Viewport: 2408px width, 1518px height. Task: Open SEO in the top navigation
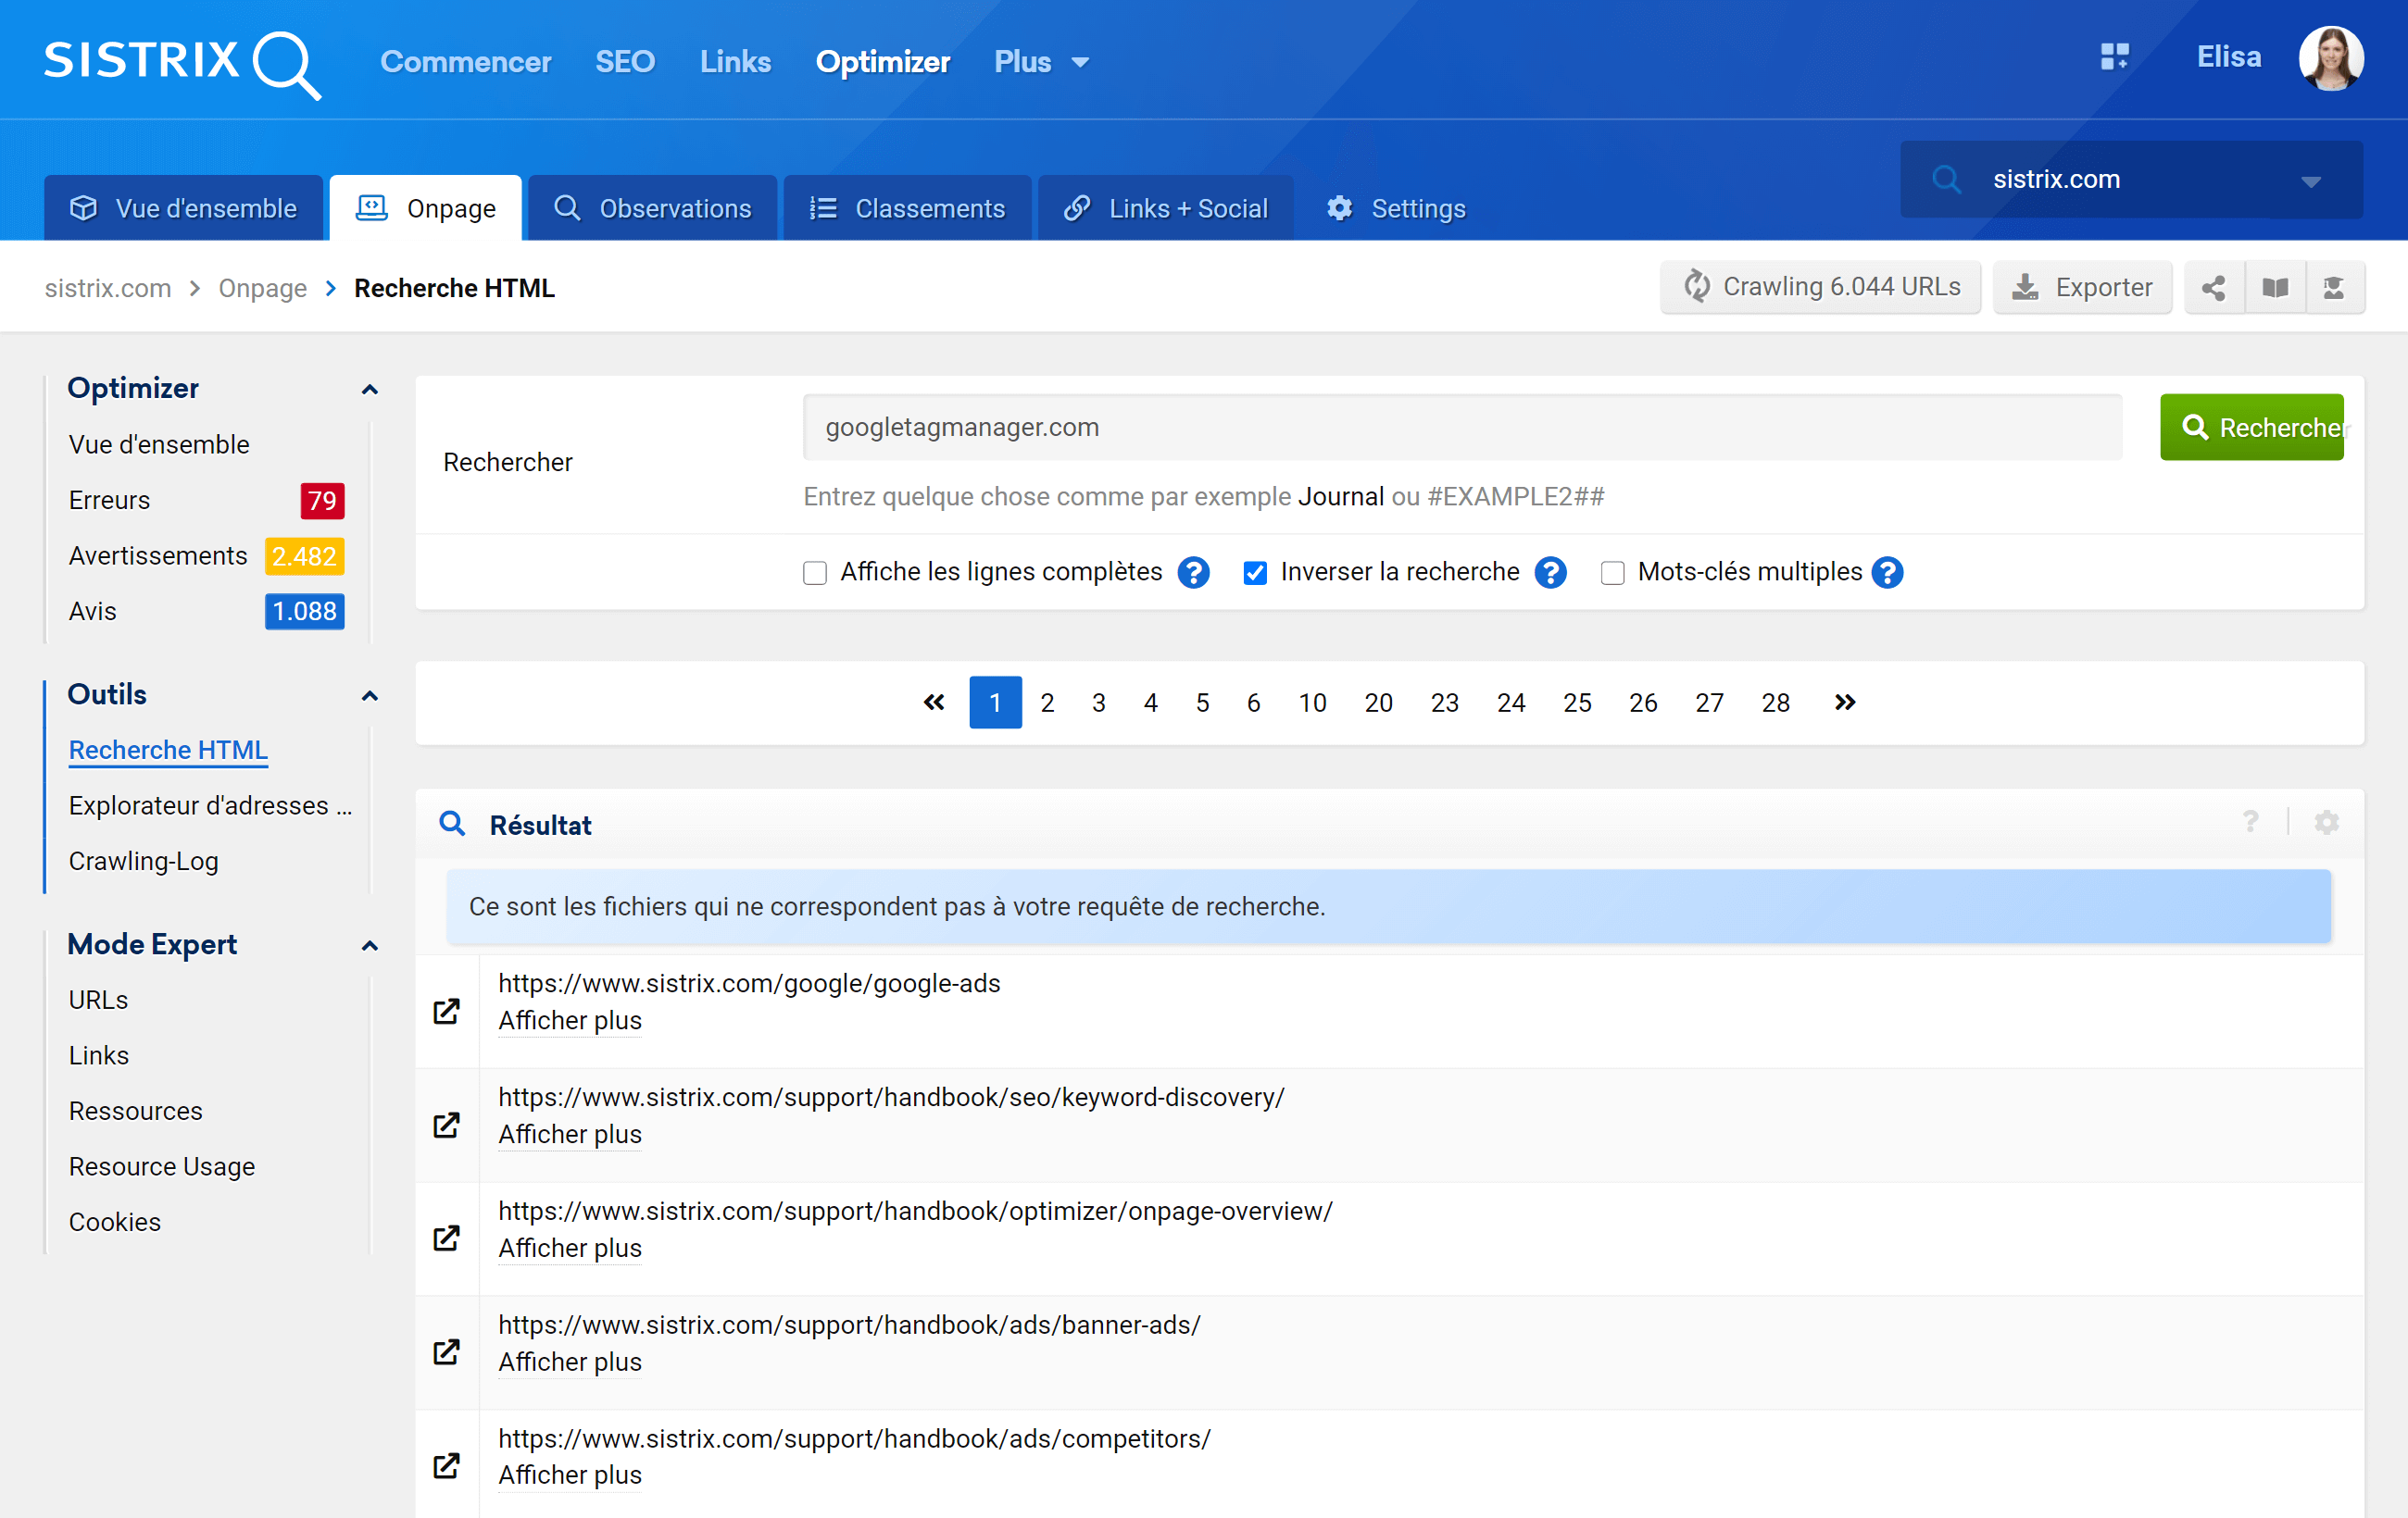pyautogui.click(x=625, y=62)
